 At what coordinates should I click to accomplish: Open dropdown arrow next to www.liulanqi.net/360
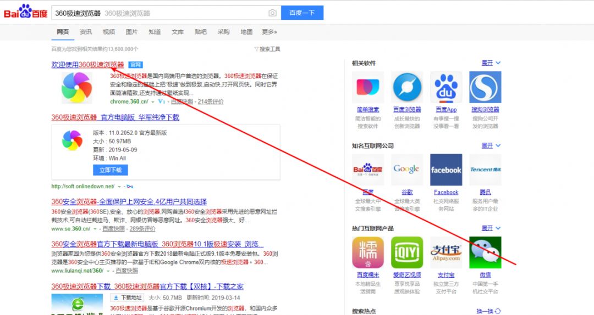pyautogui.click(x=108, y=271)
